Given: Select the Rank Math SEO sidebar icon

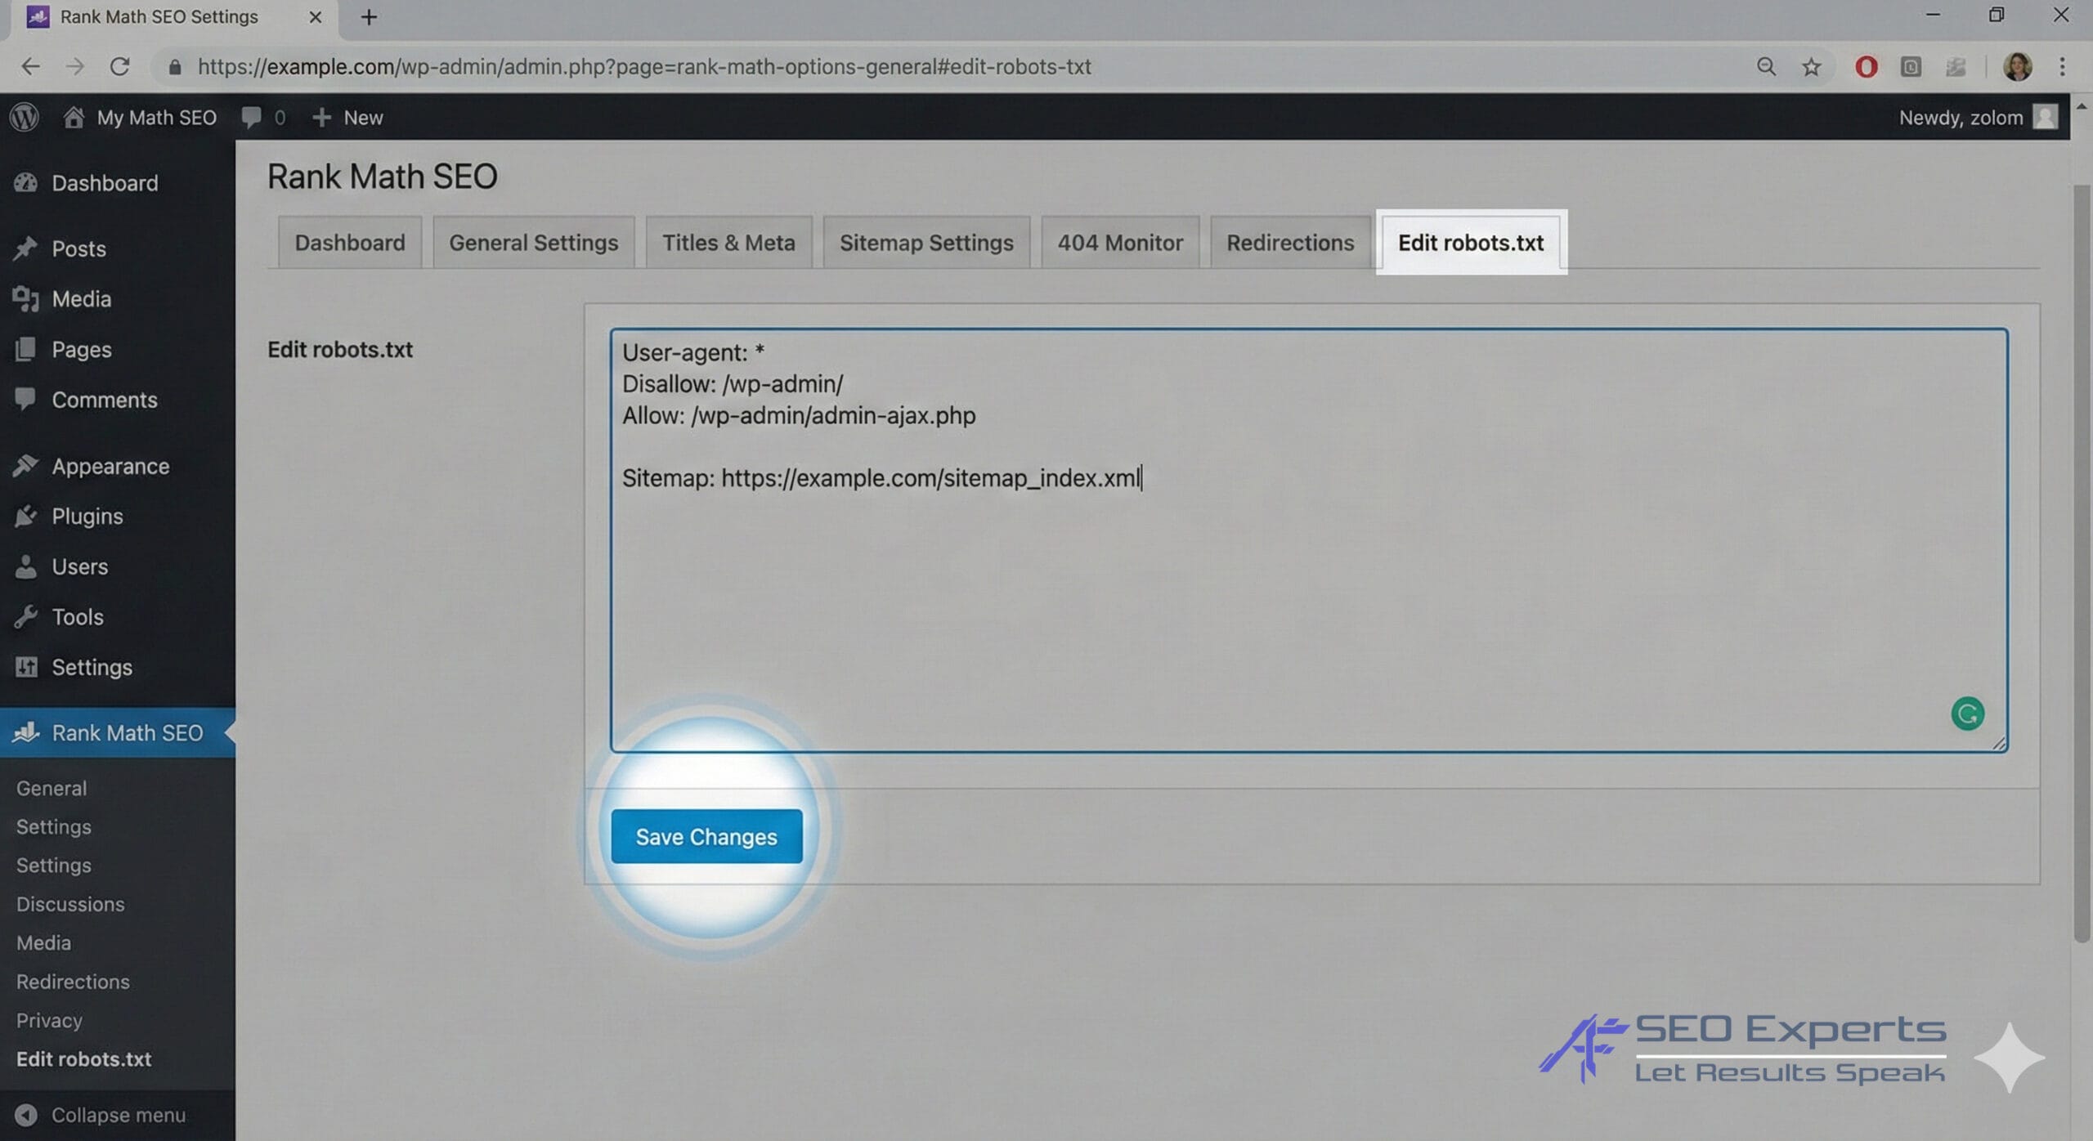Looking at the screenshot, I should click(27, 732).
